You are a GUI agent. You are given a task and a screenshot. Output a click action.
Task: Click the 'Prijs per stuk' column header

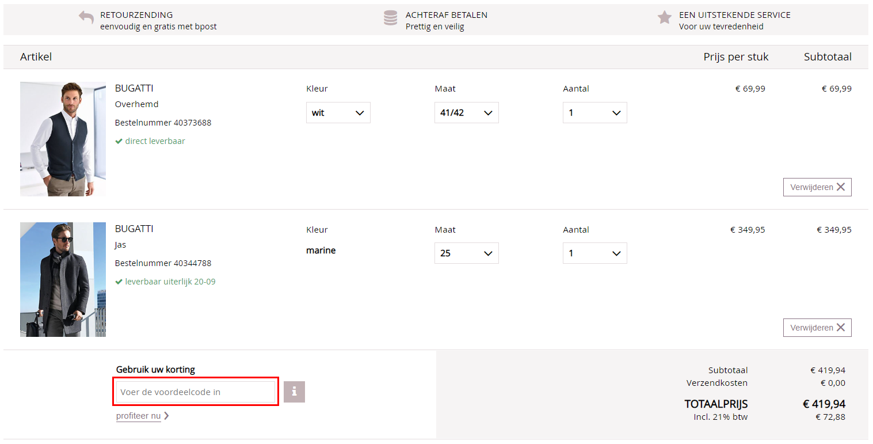736,57
